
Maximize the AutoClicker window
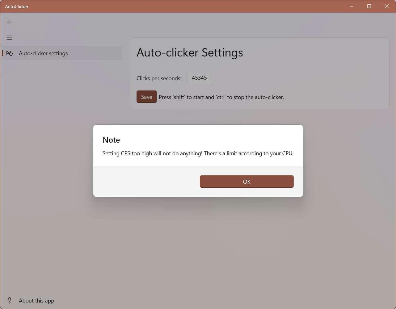click(369, 6)
